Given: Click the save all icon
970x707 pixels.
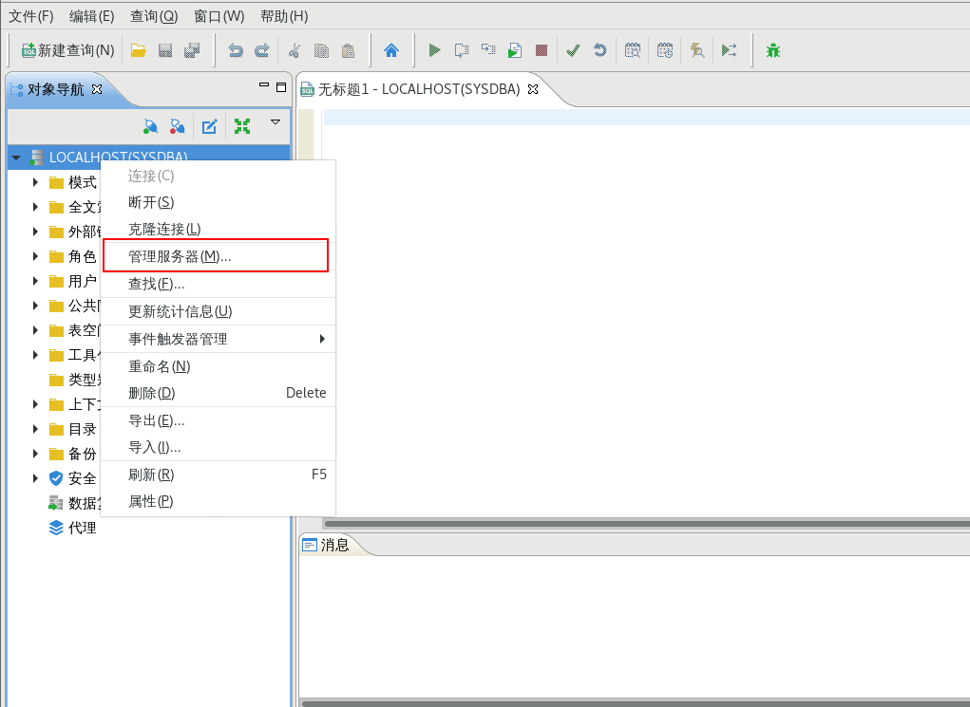Looking at the screenshot, I should point(193,50).
